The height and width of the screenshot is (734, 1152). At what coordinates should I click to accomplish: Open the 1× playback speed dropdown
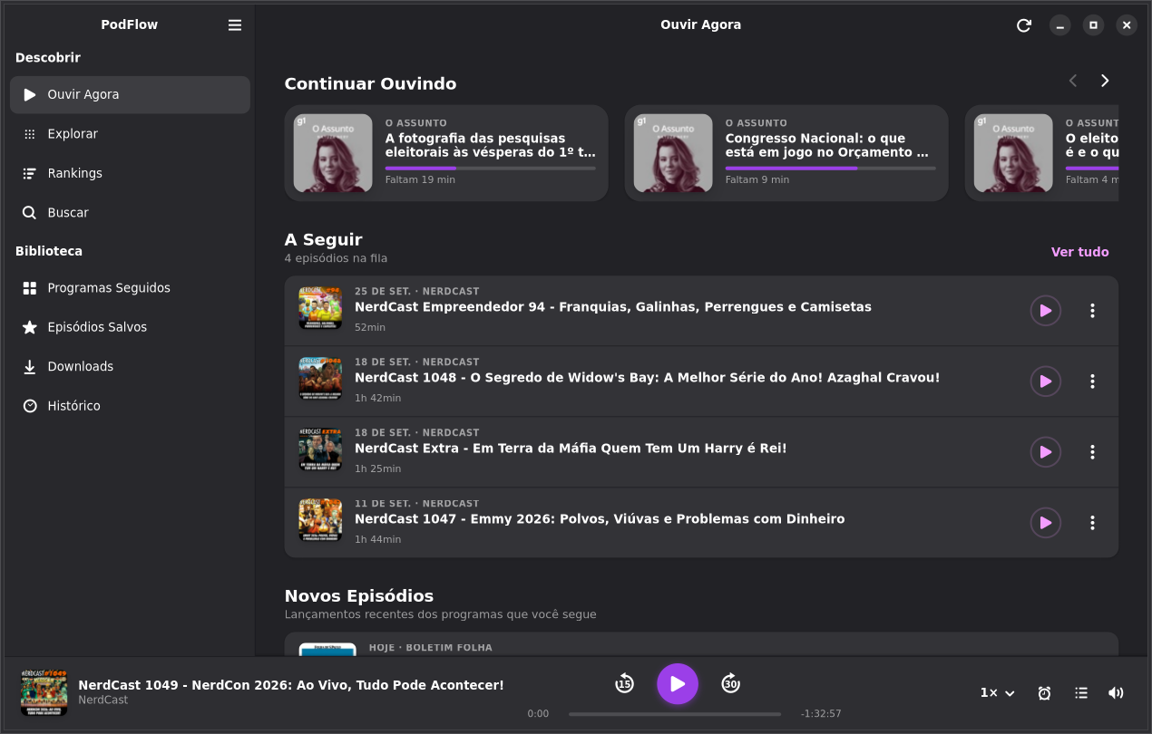click(x=998, y=693)
